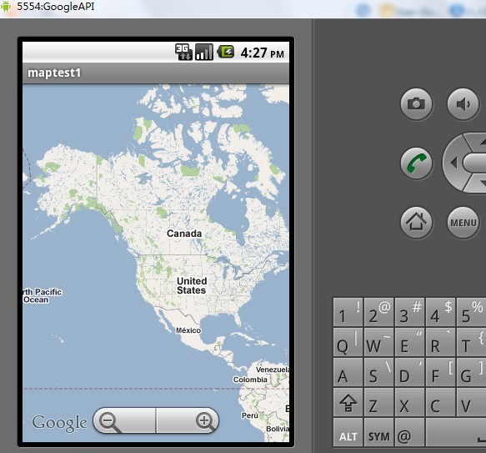486x453 pixels.
Task: Click keyboard key 3 #
Action: [410, 313]
